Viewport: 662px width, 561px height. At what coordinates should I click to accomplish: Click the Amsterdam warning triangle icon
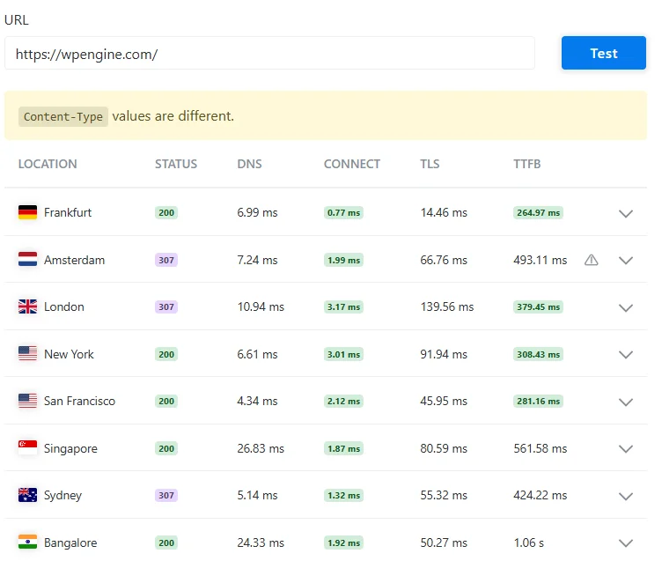point(591,260)
